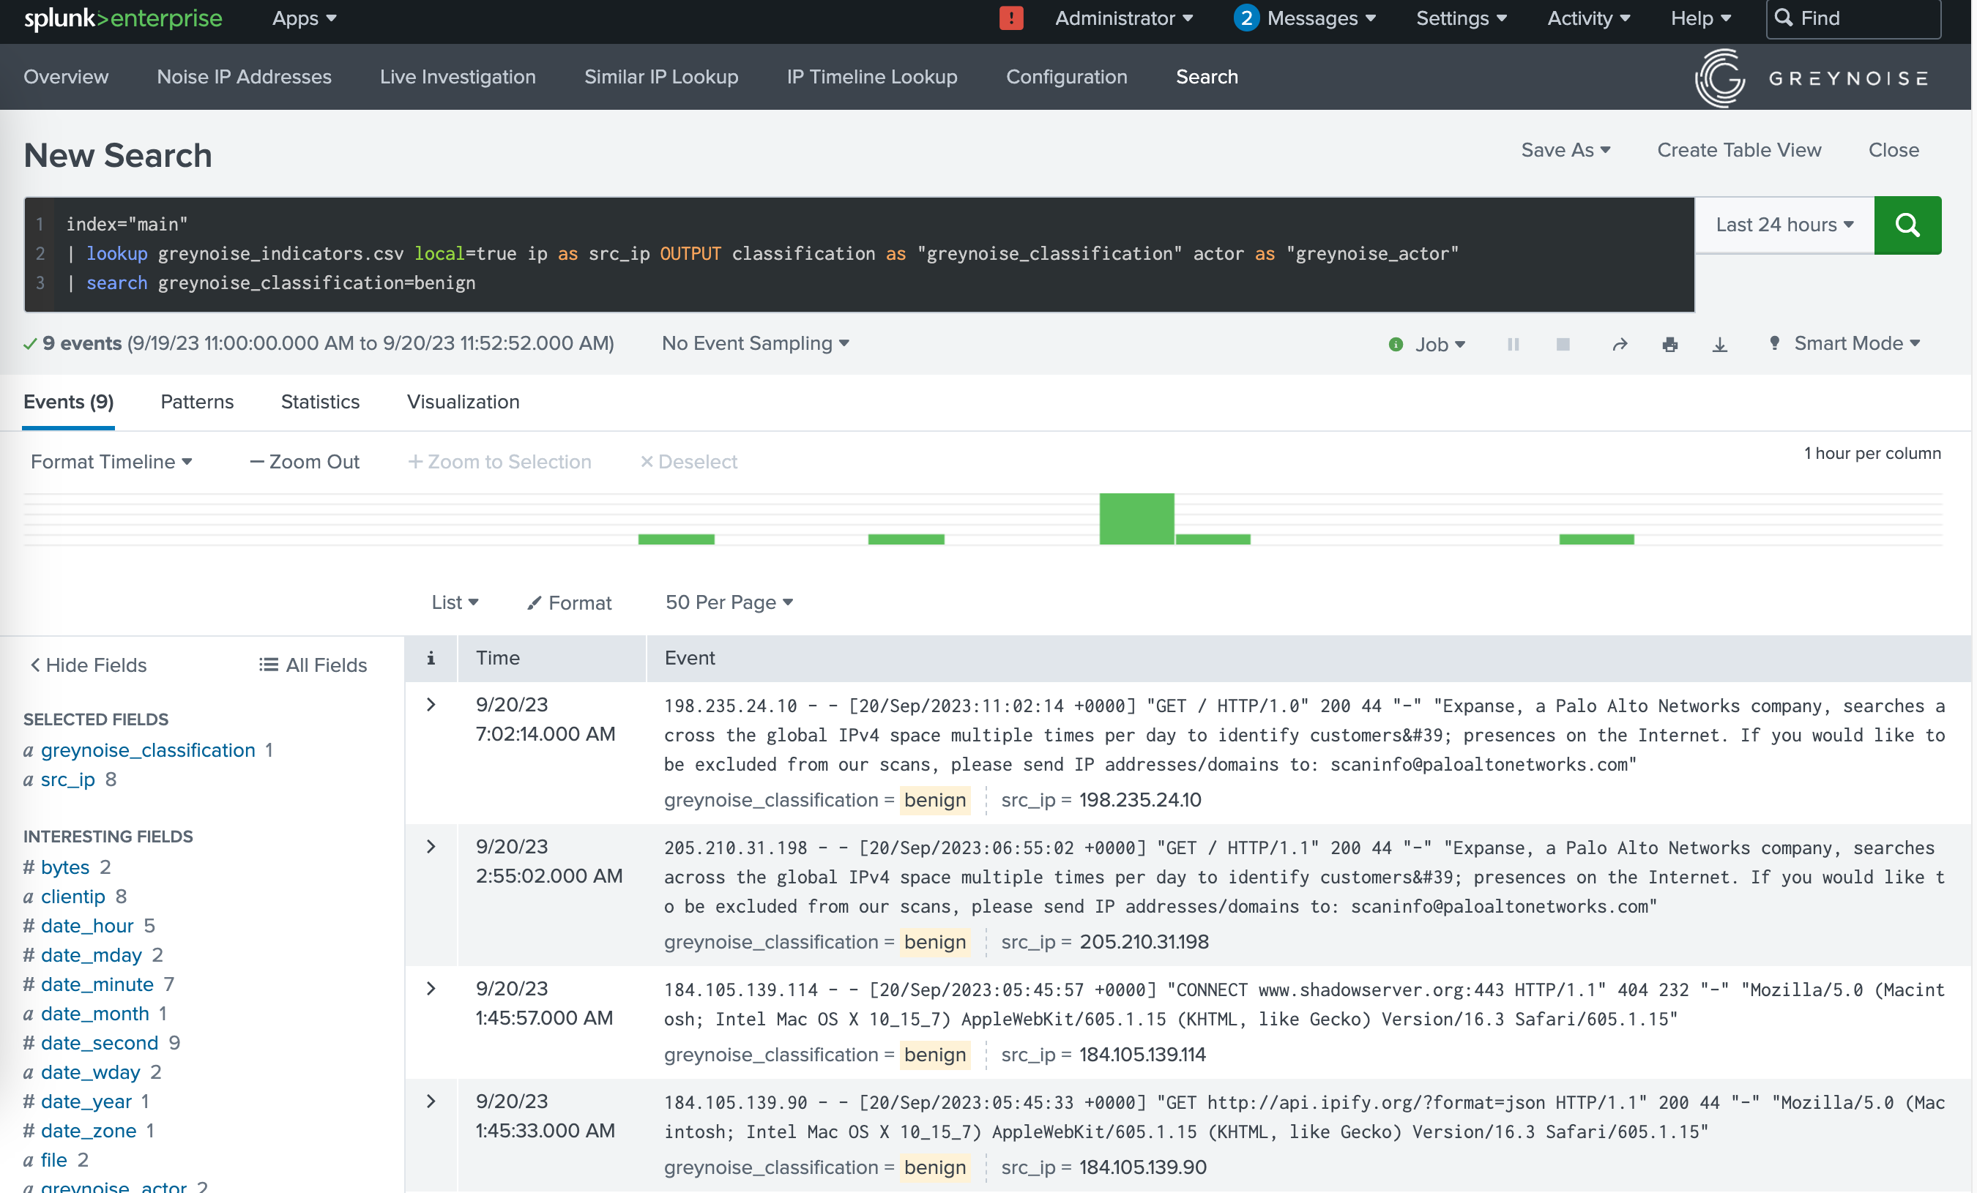Switch to the Statistics tab
The width and height of the screenshot is (1977, 1193).
tap(320, 402)
